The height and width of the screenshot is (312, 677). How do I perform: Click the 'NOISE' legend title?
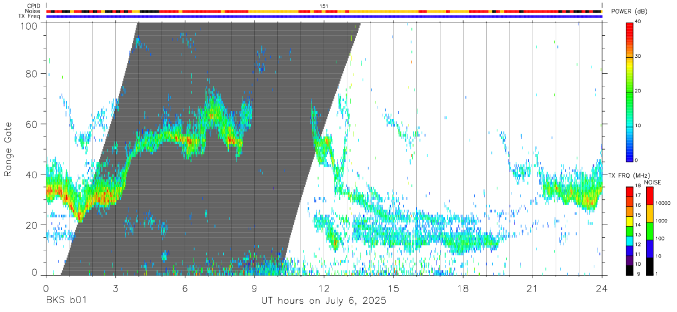pos(652,182)
